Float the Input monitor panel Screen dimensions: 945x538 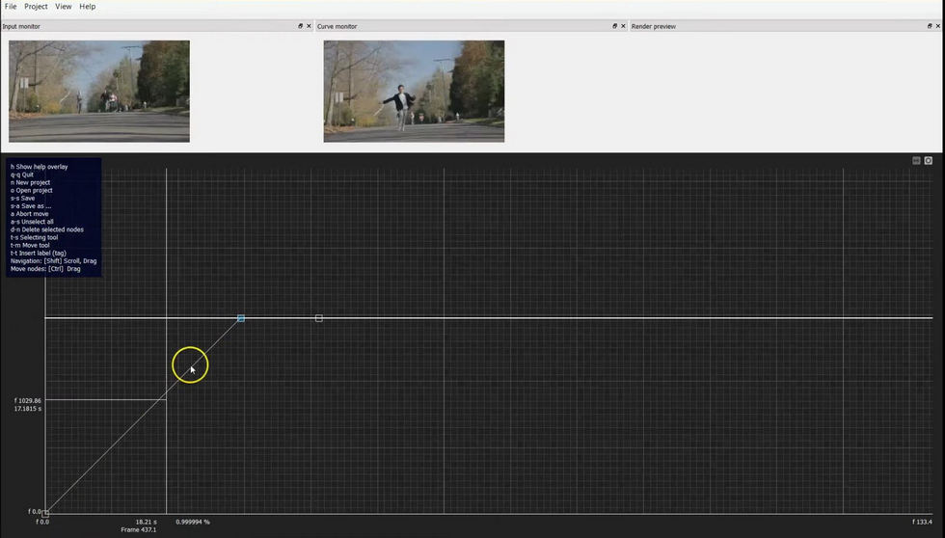pyautogui.click(x=300, y=26)
